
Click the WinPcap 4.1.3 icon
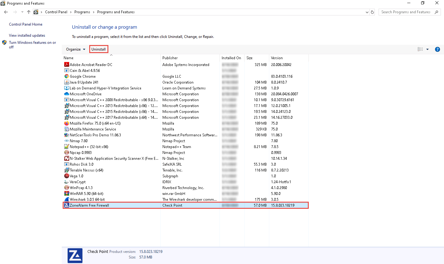(66, 188)
